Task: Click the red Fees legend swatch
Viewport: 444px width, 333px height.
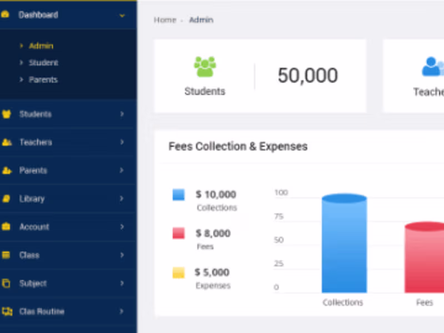Action: click(x=179, y=233)
